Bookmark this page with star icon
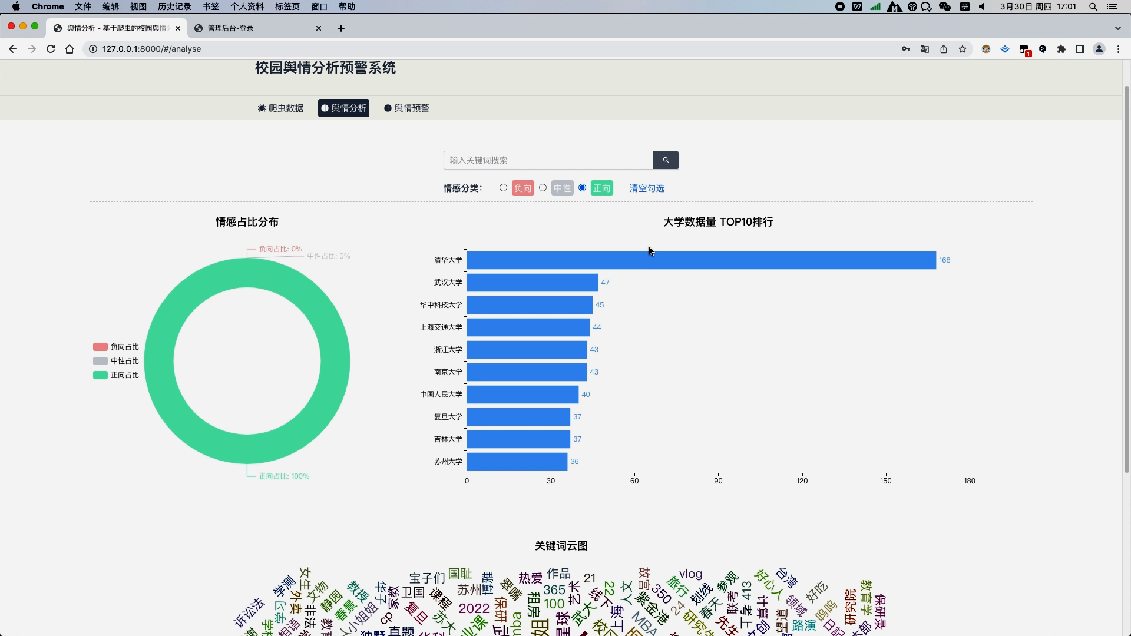The height and width of the screenshot is (636, 1131). pyautogui.click(x=963, y=49)
